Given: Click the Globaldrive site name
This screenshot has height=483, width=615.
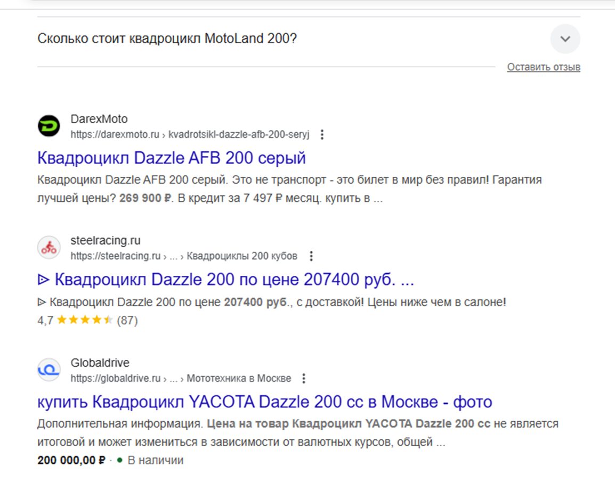Looking at the screenshot, I should [100, 363].
